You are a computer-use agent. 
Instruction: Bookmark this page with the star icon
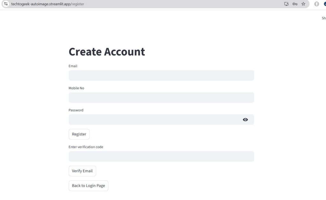(x=303, y=4)
